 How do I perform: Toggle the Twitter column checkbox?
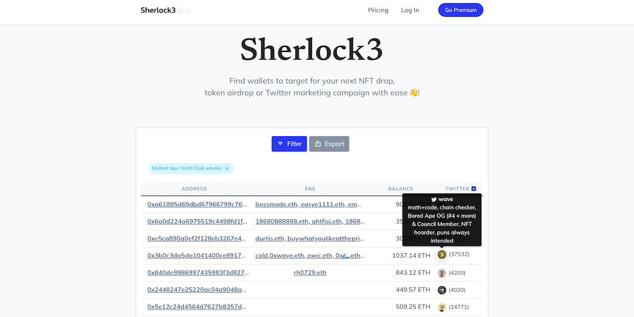click(474, 189)
